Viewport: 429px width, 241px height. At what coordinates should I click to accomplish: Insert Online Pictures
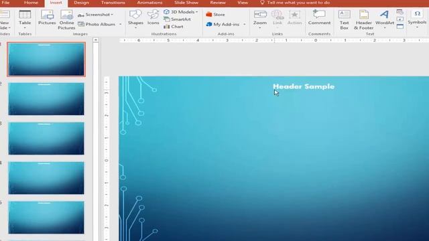click(66, 19)
